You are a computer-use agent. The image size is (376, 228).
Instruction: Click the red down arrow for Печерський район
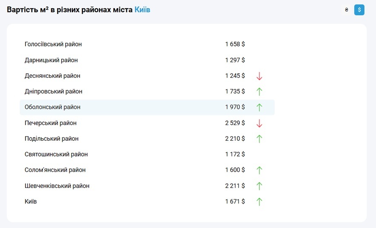tap(259, 123)
